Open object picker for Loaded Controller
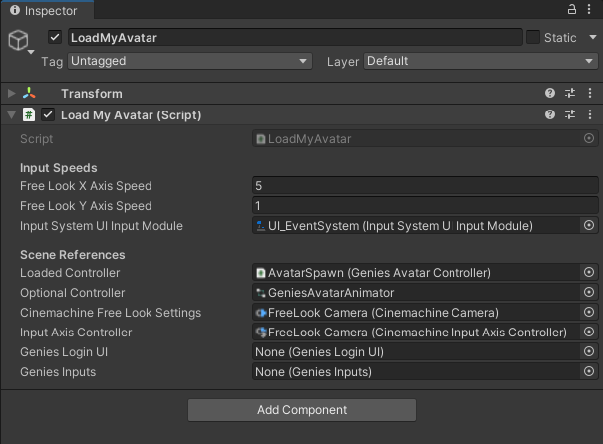Screen dimensions: 603x444 [x=589, y=273]
